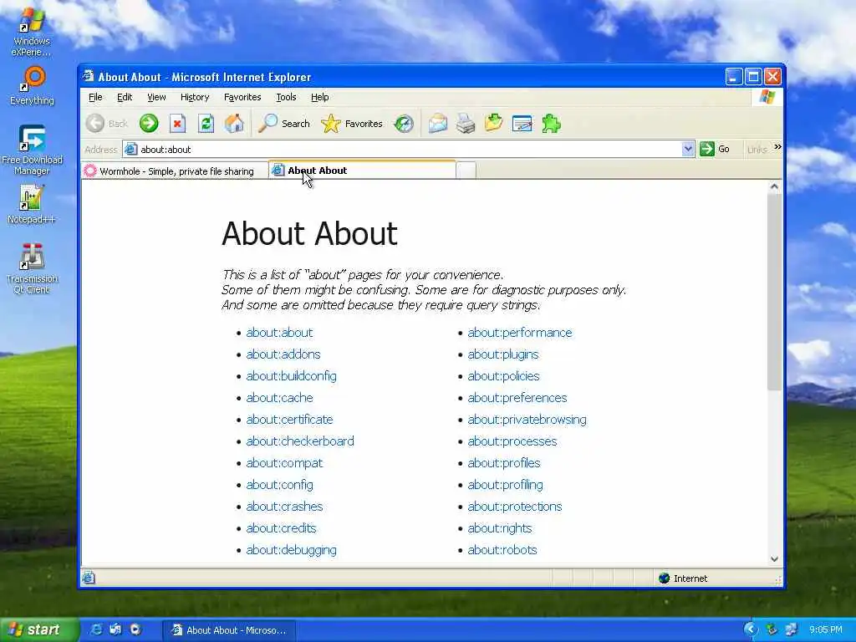Open the about:profiling link
Viewport: 856px width, 642px height.
coord(506,485)
